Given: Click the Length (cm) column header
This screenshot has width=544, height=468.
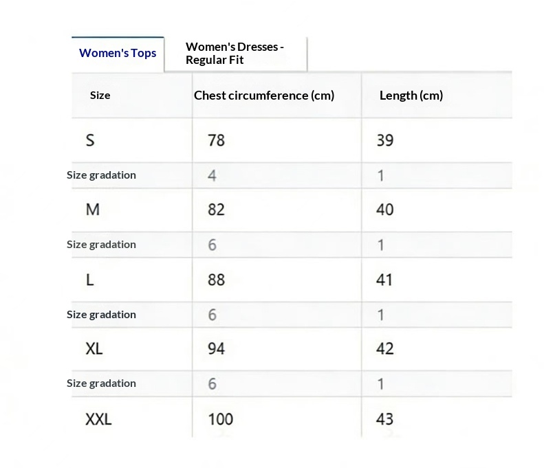Looking at the screenshot, I should (x=411, y=96).
